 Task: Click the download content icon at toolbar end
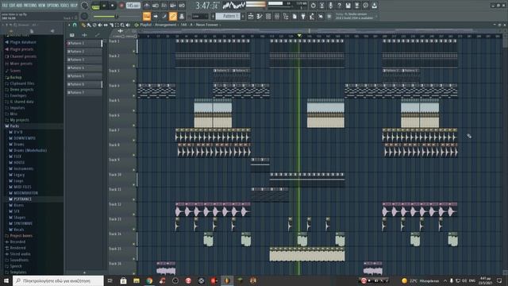[374, 6]
